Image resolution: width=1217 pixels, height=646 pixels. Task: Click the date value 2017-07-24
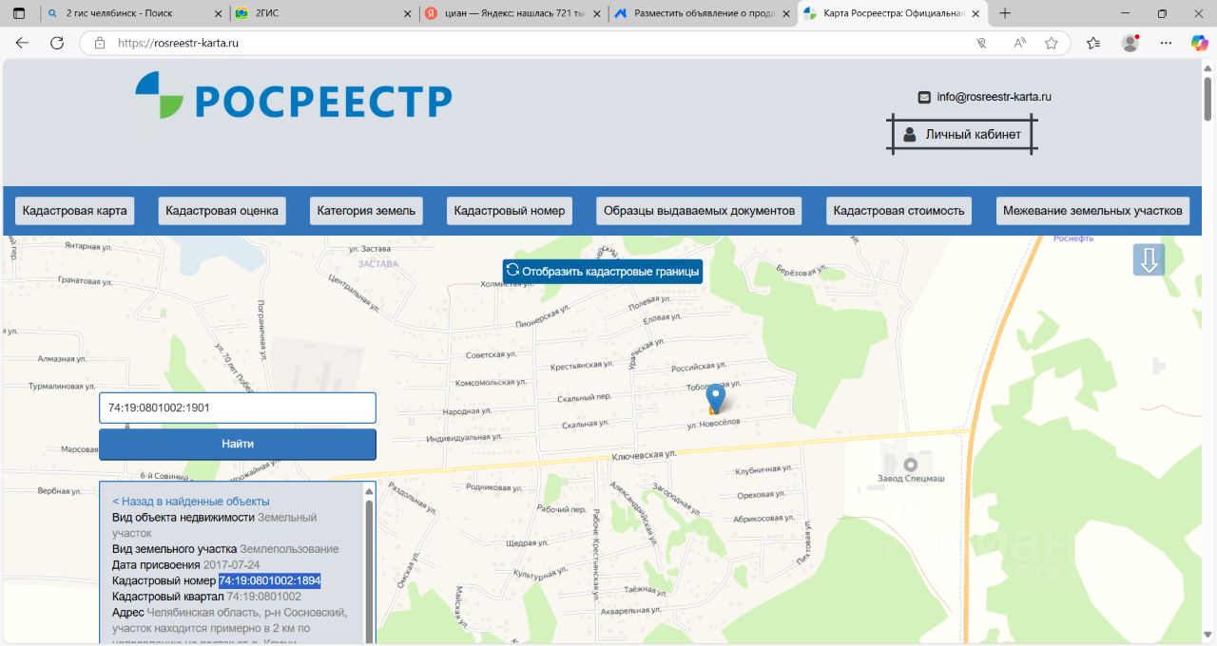click(x=231, y=564)
